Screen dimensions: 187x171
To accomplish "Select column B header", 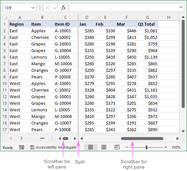I will point(42,17).
